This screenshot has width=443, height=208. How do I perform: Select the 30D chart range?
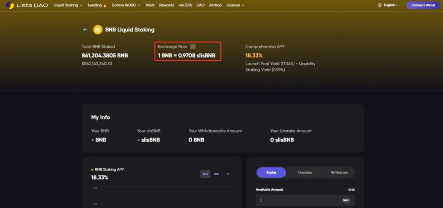205,174
